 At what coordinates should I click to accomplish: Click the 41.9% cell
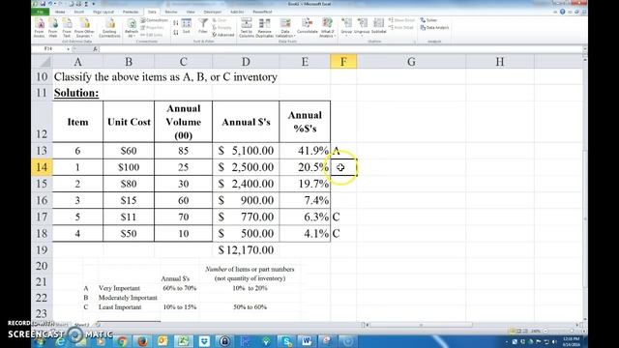(305, 151)
